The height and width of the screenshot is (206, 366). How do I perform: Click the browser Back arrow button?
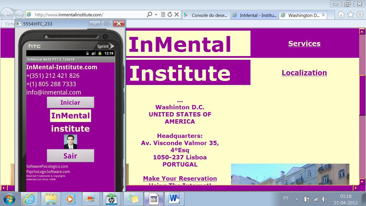point(7,14)
